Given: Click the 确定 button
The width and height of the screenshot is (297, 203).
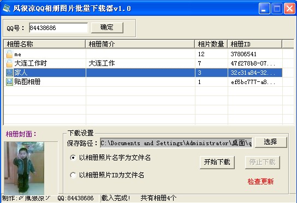Looking at the screenshot, I should point(107,28).
